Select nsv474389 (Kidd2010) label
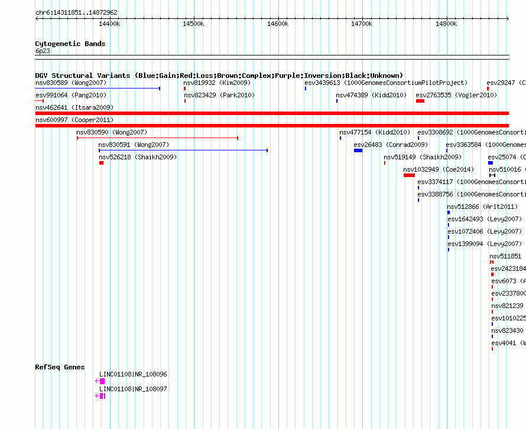Viewport: 526px width, 429px height. tap(371, 95)
